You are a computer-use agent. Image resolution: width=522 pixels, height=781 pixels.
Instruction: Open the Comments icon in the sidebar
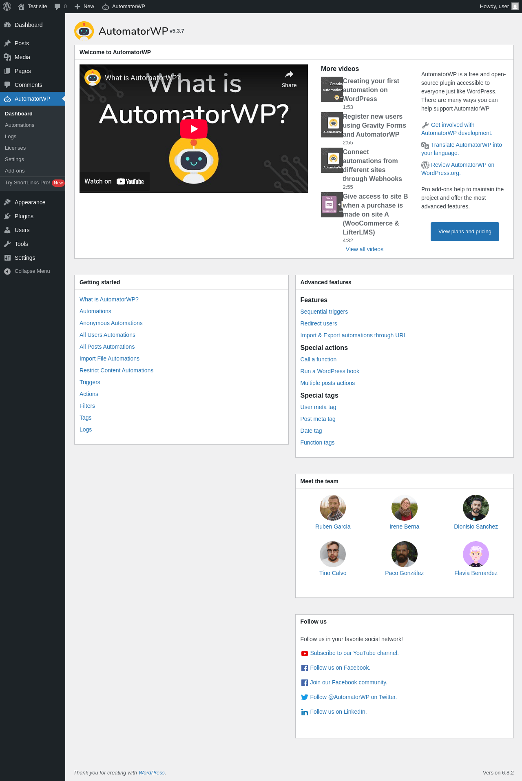(7, 85)
